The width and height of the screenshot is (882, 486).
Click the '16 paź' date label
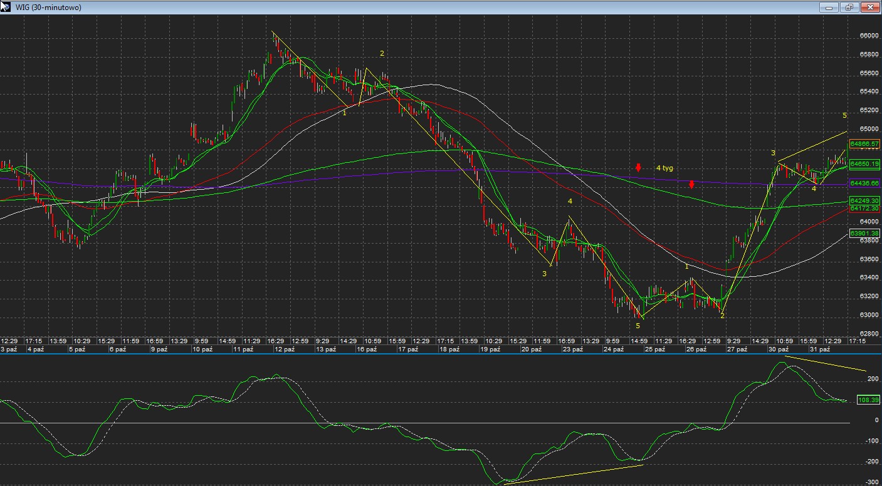367,349
